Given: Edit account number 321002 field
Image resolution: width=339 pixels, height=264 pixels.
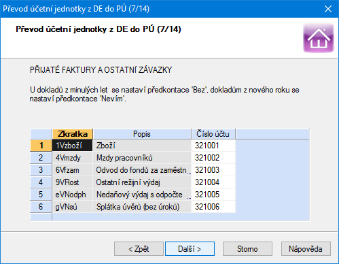Looking at the screenshot, I should click(x=213, y=158).
